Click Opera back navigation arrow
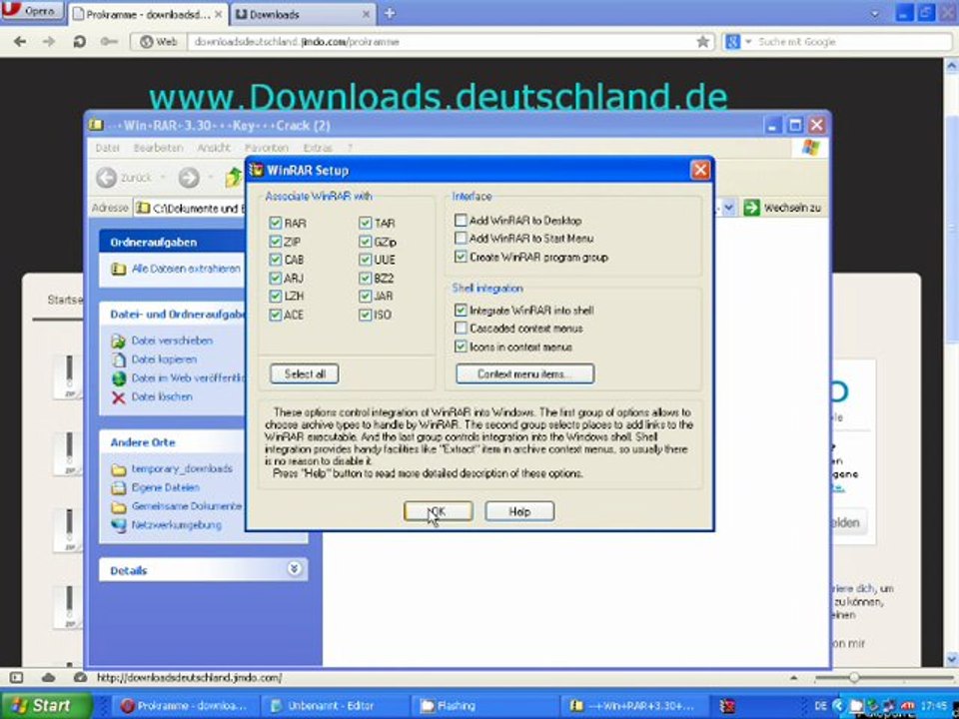The image size is (959, 719). coord(20,42)
